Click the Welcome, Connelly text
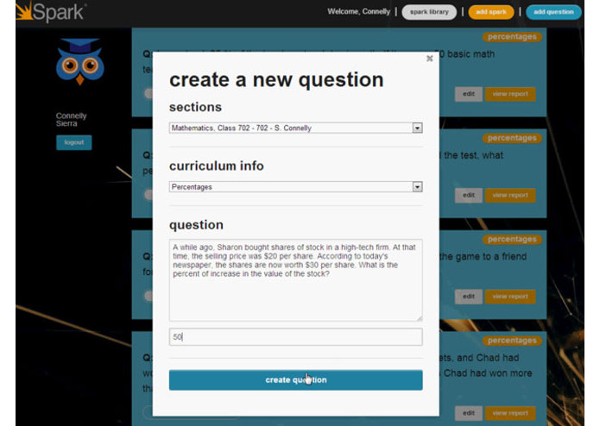This screenshot has height=426, width=600. [x=358, y=11]
